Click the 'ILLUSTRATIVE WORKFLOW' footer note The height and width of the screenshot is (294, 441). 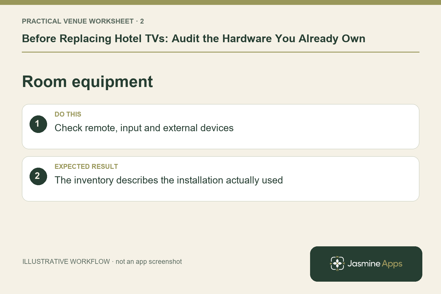point(102,262)
